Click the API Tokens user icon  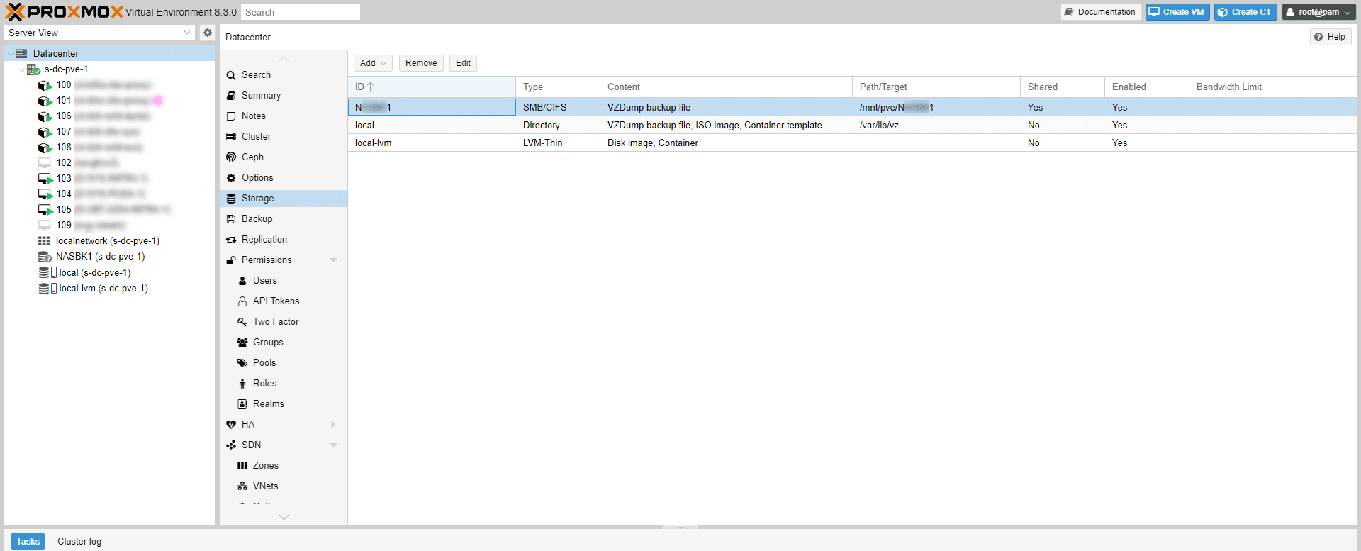point(242,301)
